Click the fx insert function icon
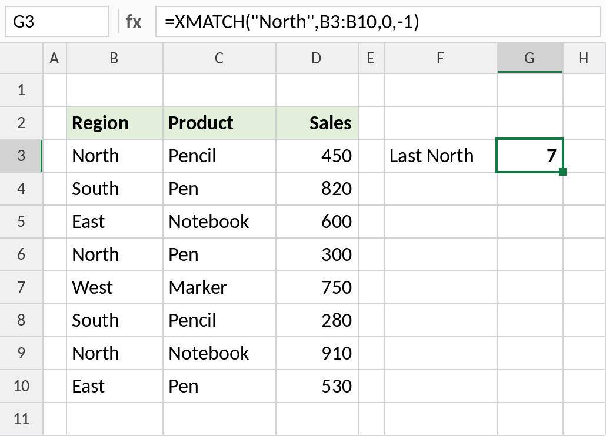 click(134, 22)
